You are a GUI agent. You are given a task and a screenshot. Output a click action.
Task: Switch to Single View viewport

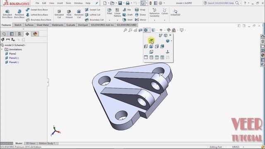[x=146, y=58]
